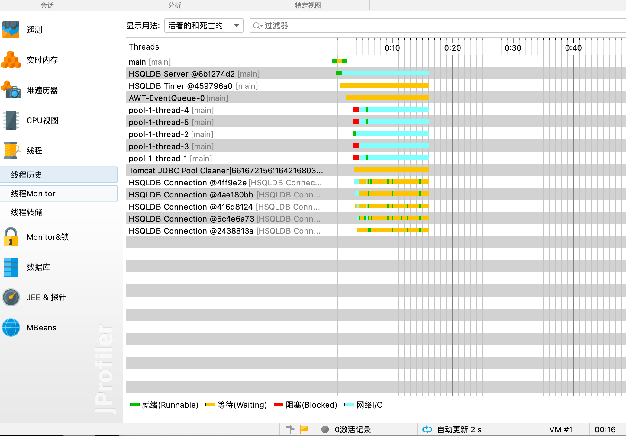Click the flag bookmark icon in status bar
The width and height of the screenshot is (626, 436).
coord(304,429)
